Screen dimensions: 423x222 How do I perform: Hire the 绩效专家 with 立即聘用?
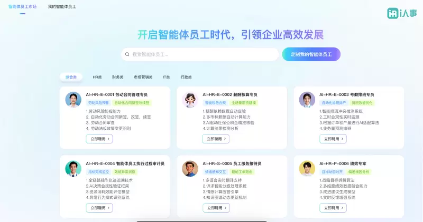pyautogui.click(x=333, y=208)
